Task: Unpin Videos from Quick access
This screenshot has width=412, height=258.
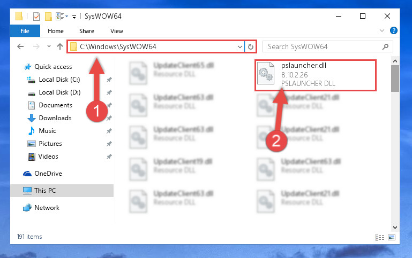Action: pos(109,157)
